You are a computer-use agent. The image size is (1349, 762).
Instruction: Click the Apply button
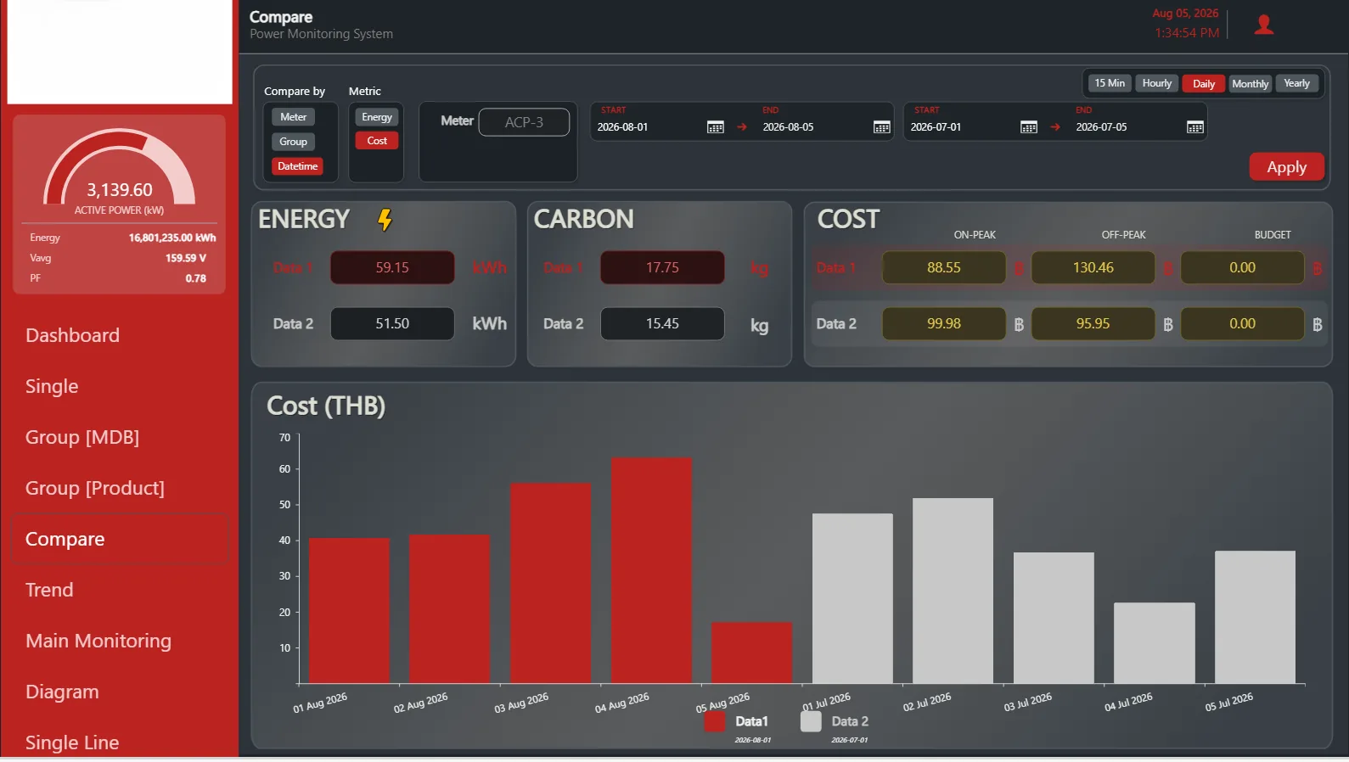coord(1286,167)
